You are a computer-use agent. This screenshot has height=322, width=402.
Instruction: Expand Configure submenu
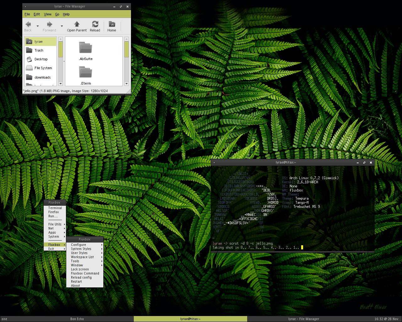pyautogui.click(x=85, y=245)
